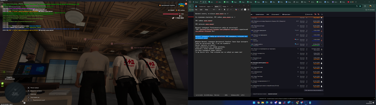This screenshot has height=105, width=376.
Task: Open the Notepad account avatar icon
Action: [245, 10]
